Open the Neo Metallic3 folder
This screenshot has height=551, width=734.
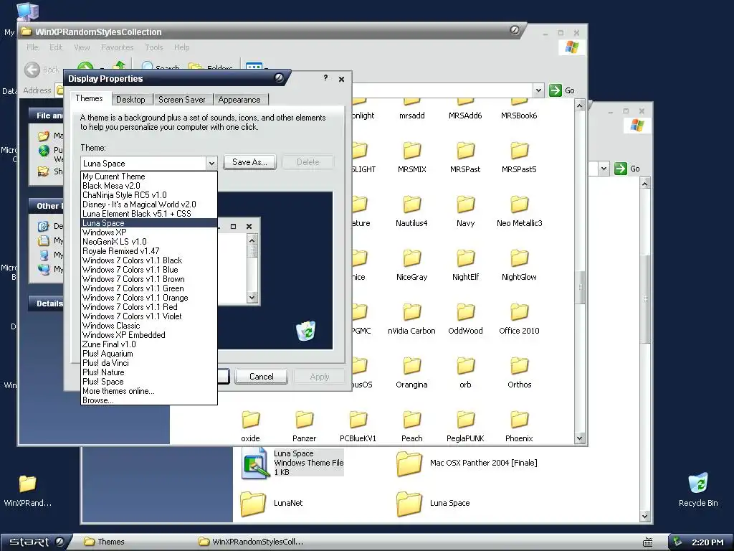[x=519, y=204]
